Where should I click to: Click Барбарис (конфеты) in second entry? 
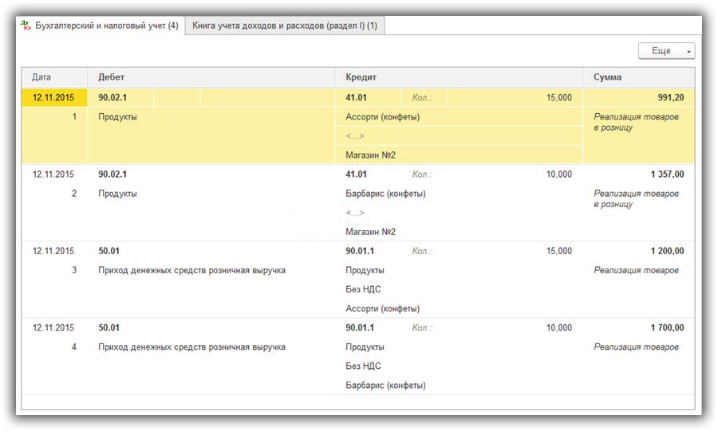point(385,194)
